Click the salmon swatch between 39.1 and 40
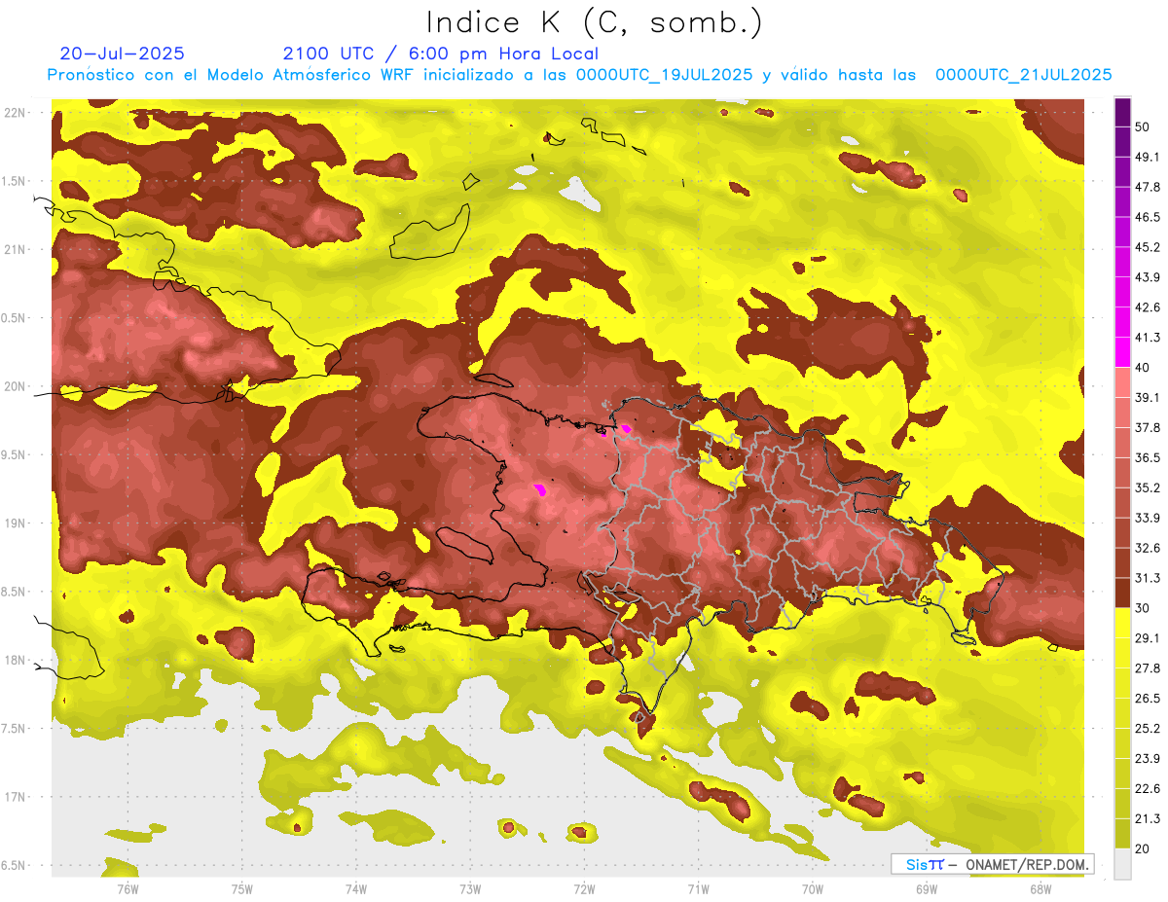Image resolution: width=1168 pixels, height=902 pixels. [x=1122, y=382]
